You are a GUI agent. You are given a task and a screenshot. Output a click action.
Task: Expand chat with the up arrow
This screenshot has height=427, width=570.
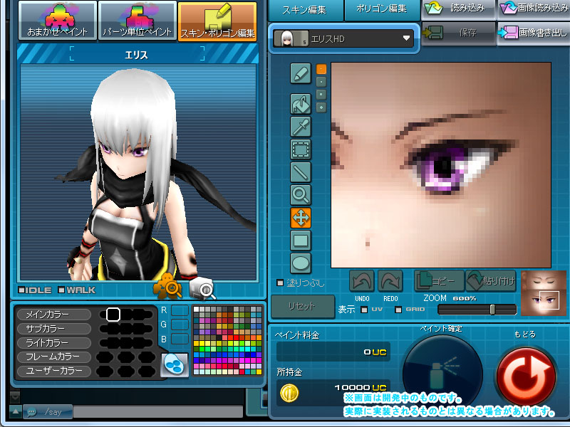tap(15, 412)
